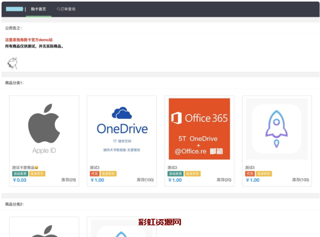Click the site logo in header
320x237 pixels.
pos(15,9)
